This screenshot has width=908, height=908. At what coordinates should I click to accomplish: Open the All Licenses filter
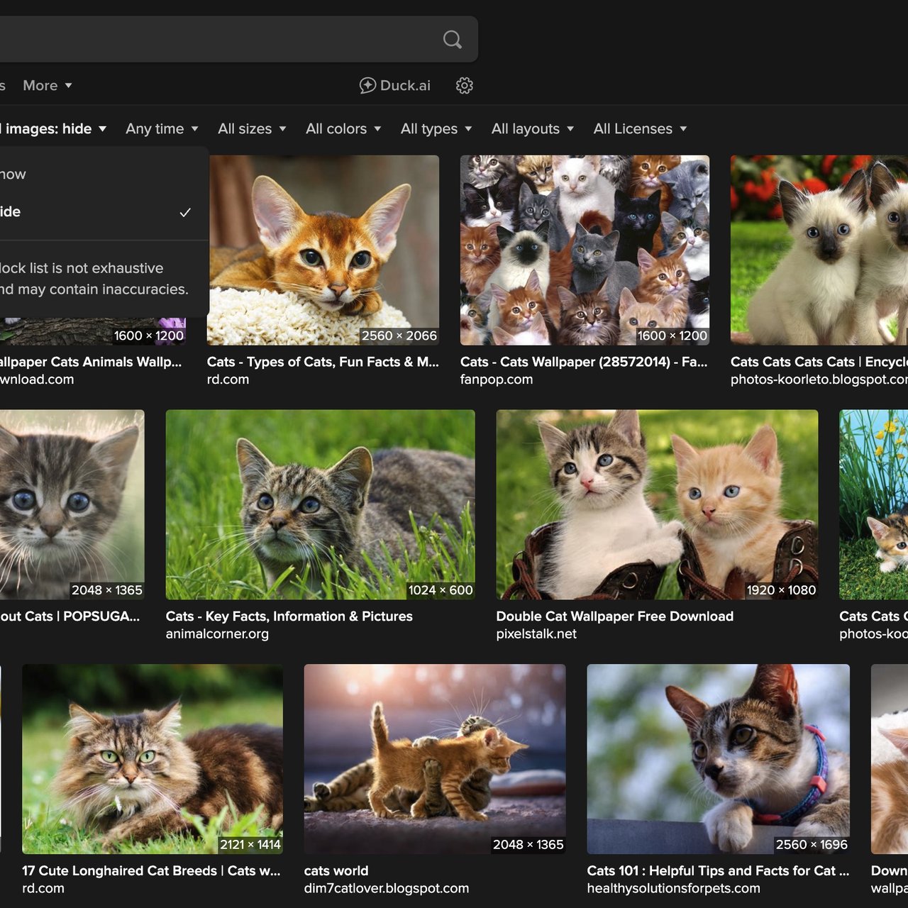coord(641,128)
